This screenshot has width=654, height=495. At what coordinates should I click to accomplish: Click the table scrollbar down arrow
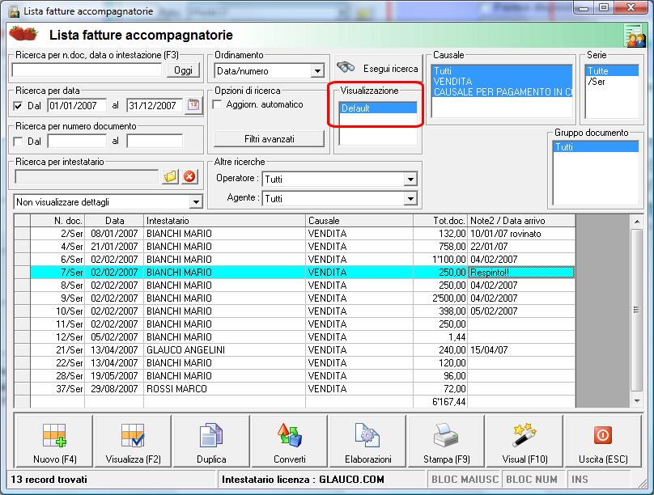(636, 401)
